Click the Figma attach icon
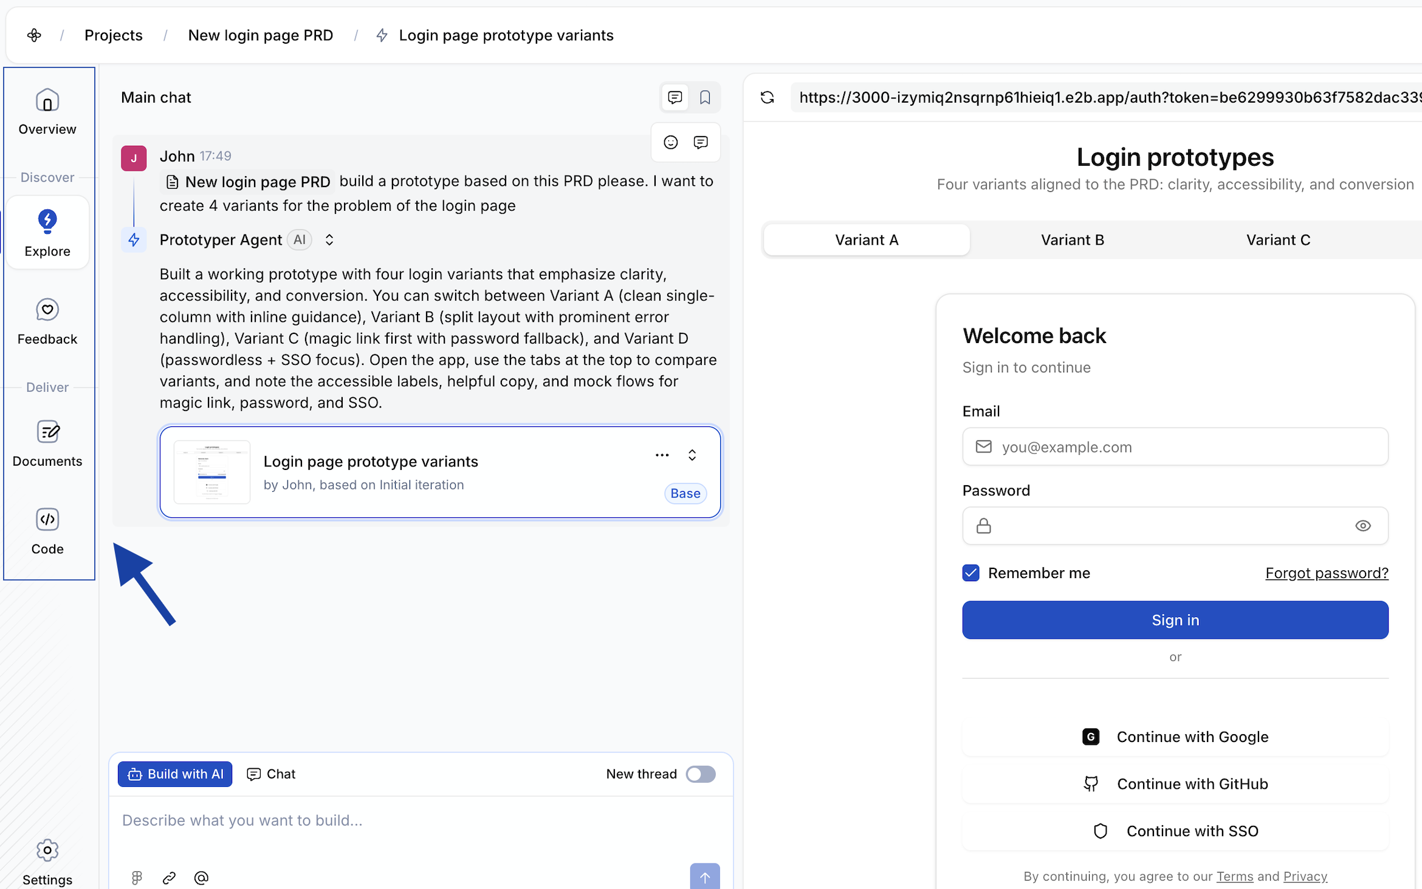The image size is (1422, 889). [x=137, y=877]
